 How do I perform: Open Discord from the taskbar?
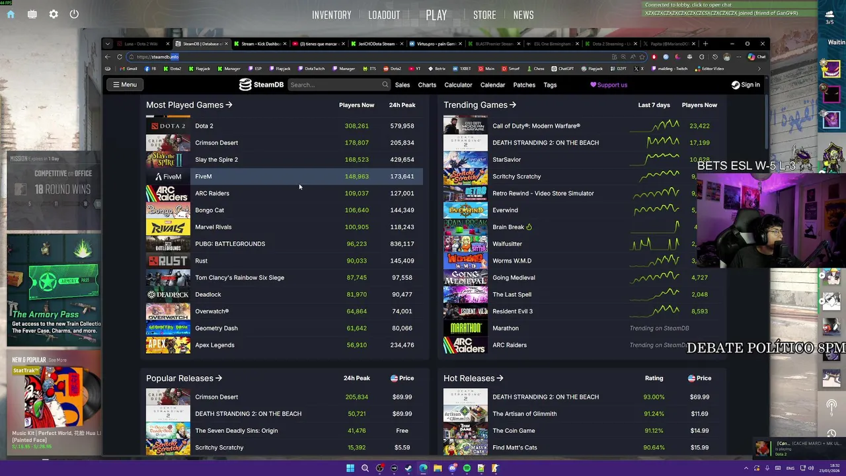click(x=452, y=468)
